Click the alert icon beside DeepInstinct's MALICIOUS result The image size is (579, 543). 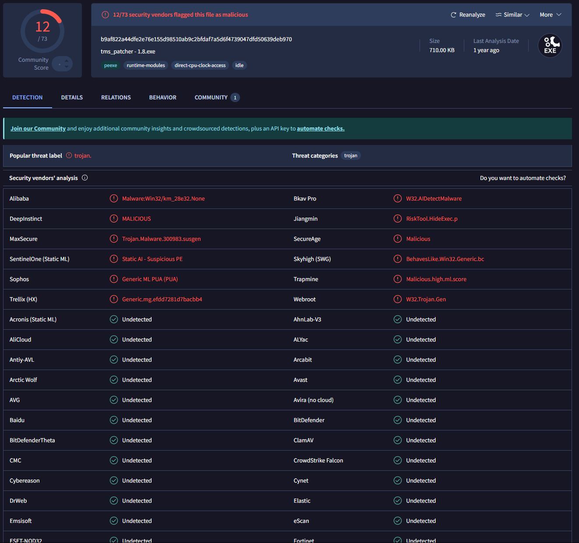(114, 219)
